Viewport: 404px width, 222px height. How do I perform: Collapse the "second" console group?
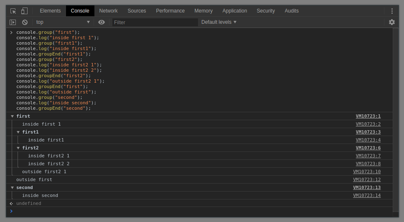12,187
